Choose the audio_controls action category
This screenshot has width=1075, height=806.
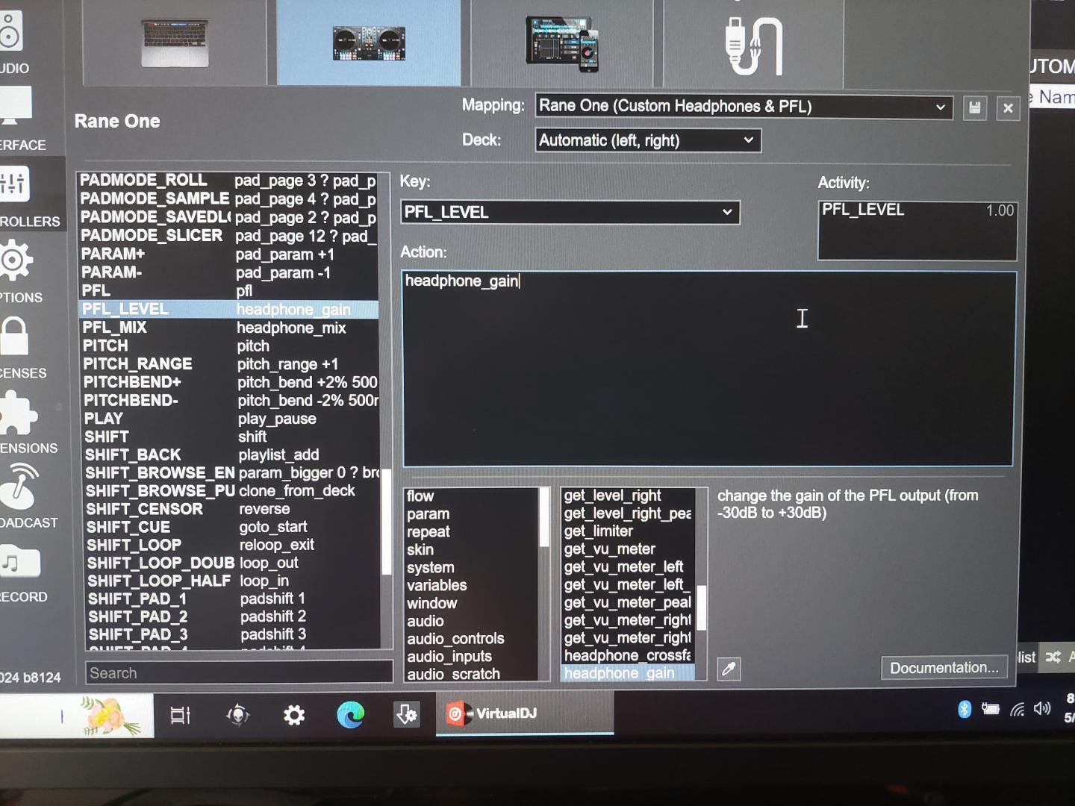pyautogui.click(x=471, y=639)
